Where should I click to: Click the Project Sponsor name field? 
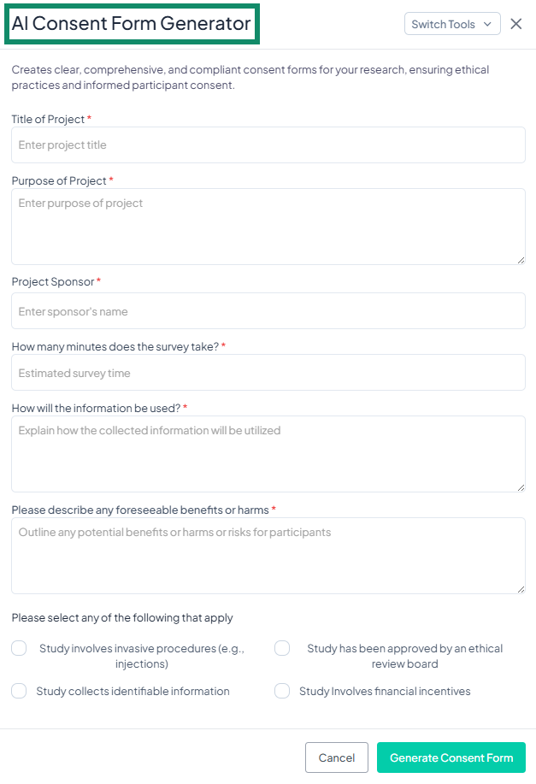click(x=268, y=310)
